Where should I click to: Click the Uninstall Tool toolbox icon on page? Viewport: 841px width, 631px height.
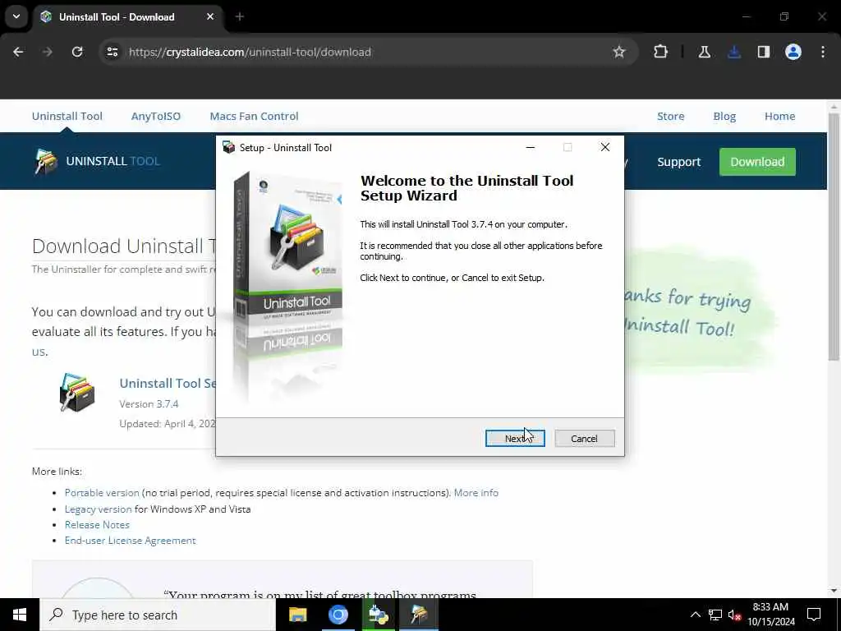(x=77, y=393)
